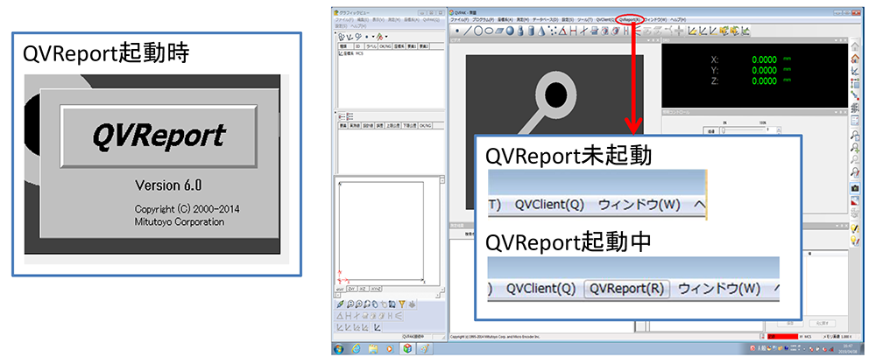Open Windows Explorer folder from taskbar
This screenshot has height=364, width=876.
pyautogui.click(x=372, y=349)
